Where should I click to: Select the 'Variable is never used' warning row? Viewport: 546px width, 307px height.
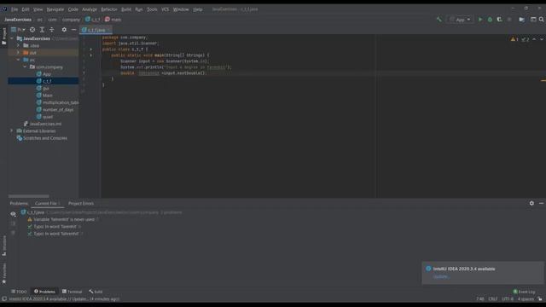(63, 220)
